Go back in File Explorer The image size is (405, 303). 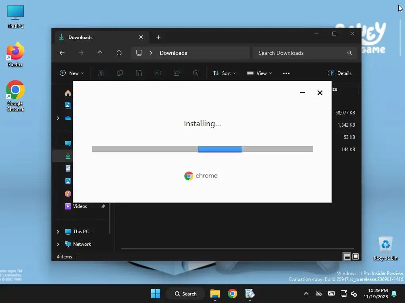click(62, 53)
